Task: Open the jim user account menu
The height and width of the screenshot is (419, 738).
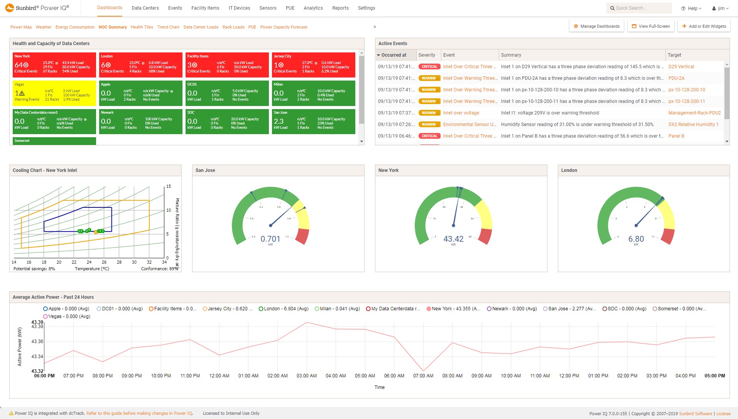Action: 721,8
